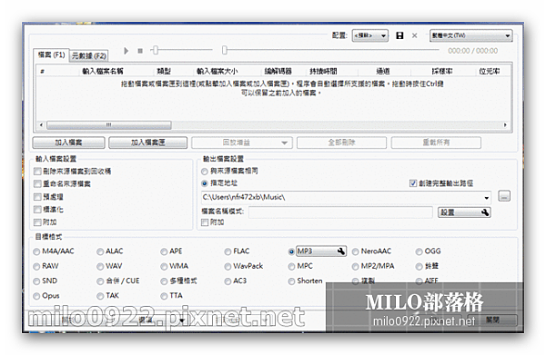Click the 檔案名稱模式 input field
The width and height of the screenshot is (546, 355).
coord(340,212)
